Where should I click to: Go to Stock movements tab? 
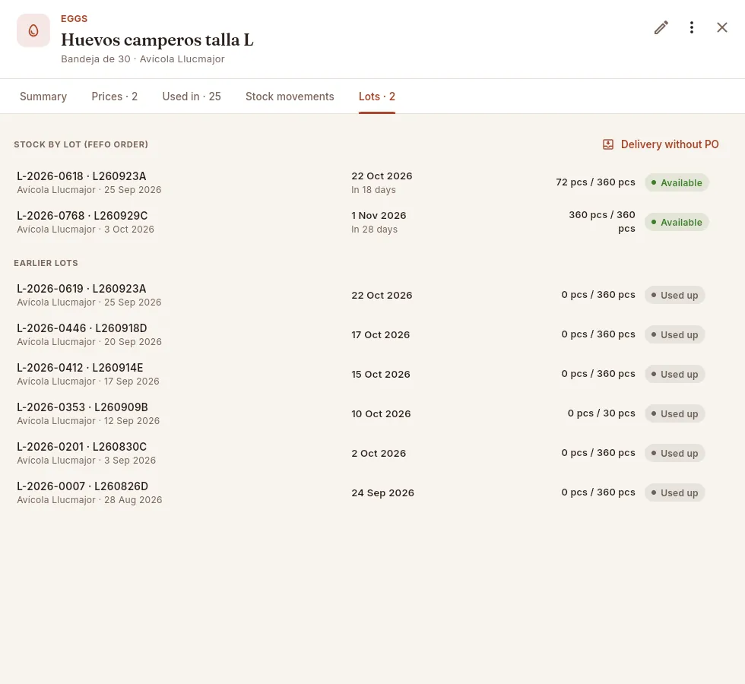(290, 97)
